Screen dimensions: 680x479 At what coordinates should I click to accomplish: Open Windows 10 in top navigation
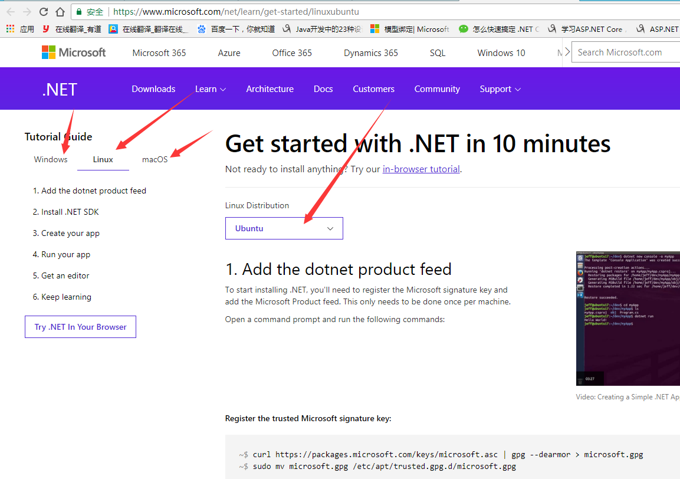click(501, 53)
